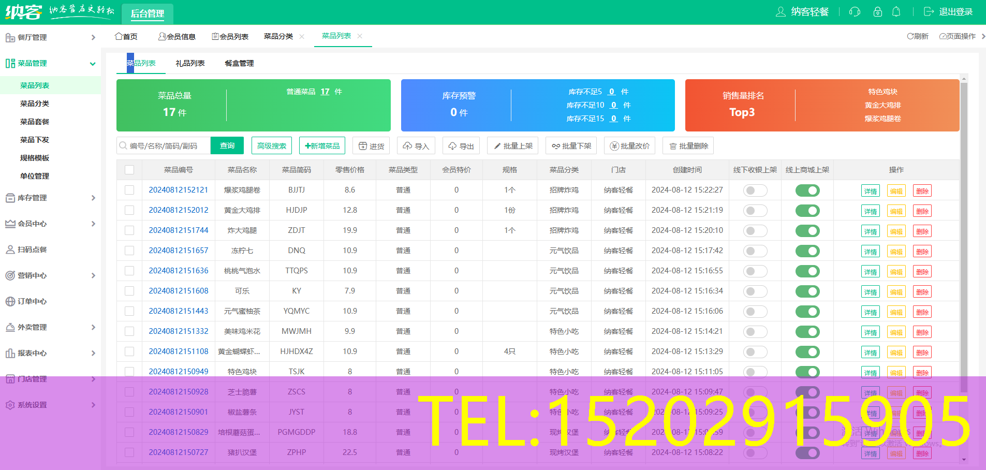Check the select-all checkbox in table header

tap(129, 170)
